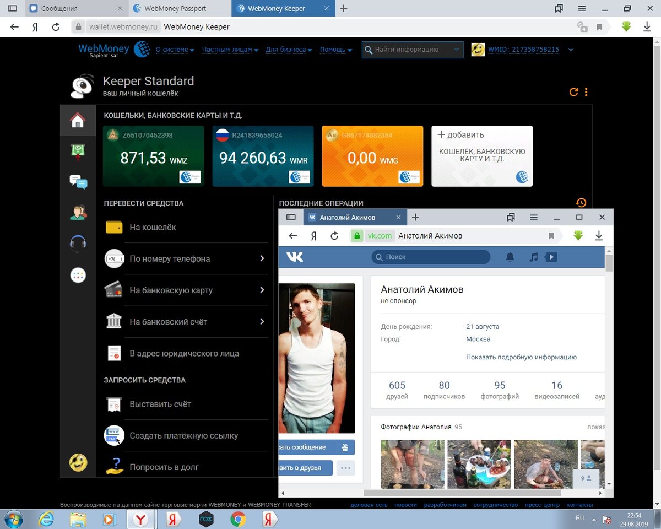Click the write message button in VK
The width and height of the screenshot is (661, 529).
[x=306, y=447]
